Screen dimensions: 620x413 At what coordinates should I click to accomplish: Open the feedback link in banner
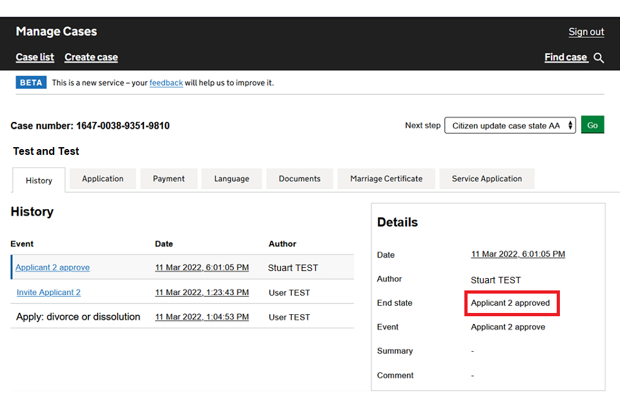(x=166, y=83)
